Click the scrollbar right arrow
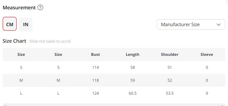This screenshot has height=106, width=228. click(223, 105)
